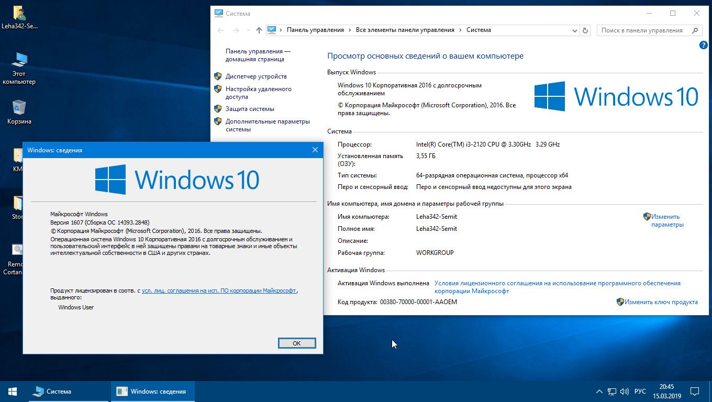Open the усл. лиц. соглашения link

pos(219,290)
